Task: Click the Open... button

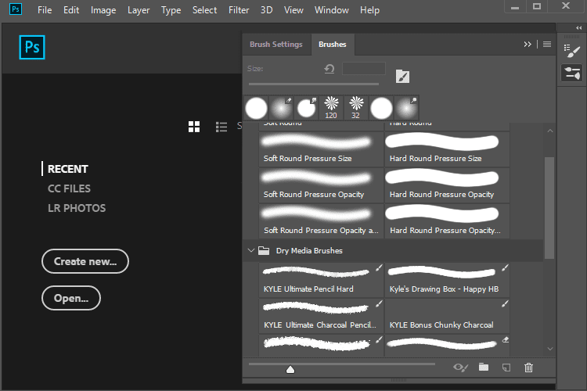Action: pyautogui.click(x=71, y=298)
